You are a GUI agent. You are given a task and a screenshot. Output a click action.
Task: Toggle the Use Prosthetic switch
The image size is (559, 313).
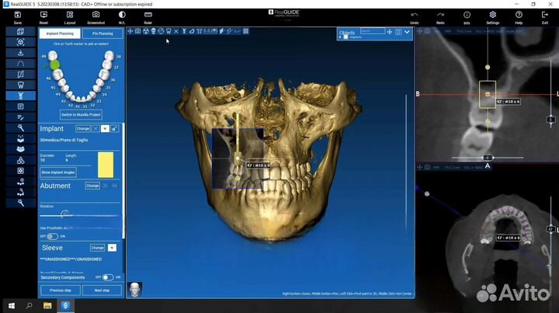[x=53, y=236]
